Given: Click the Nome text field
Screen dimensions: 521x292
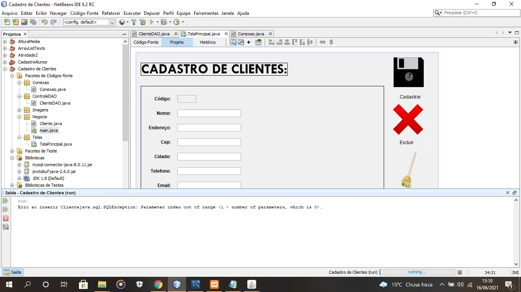Looking at the screenshot, I should pyautogui.click(x=209, y=113).
